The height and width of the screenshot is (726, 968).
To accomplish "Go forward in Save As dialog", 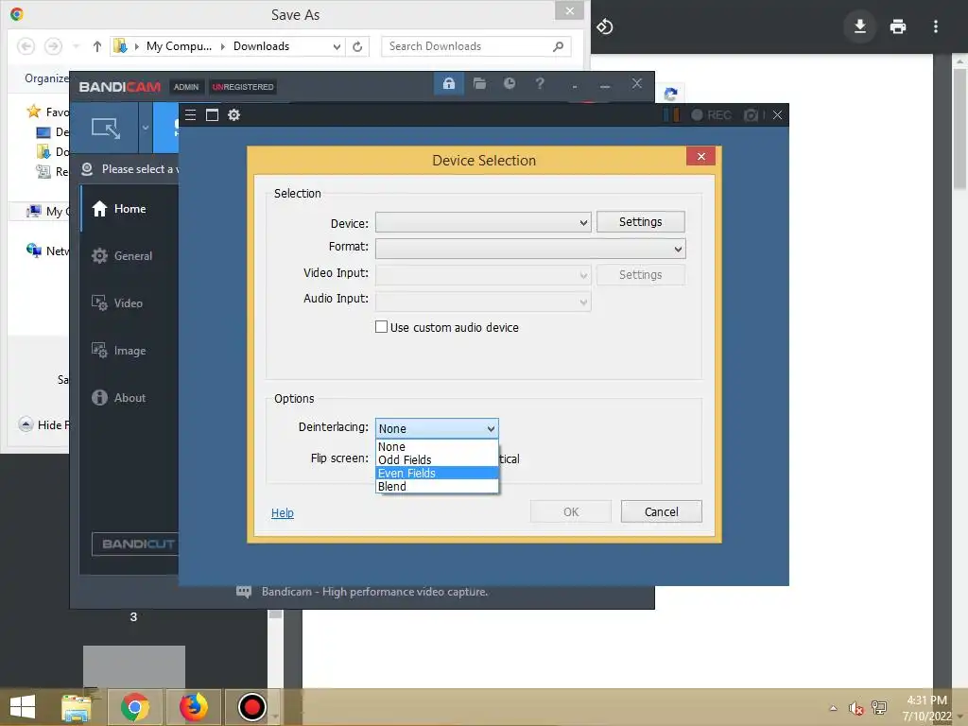I will 53,46.
